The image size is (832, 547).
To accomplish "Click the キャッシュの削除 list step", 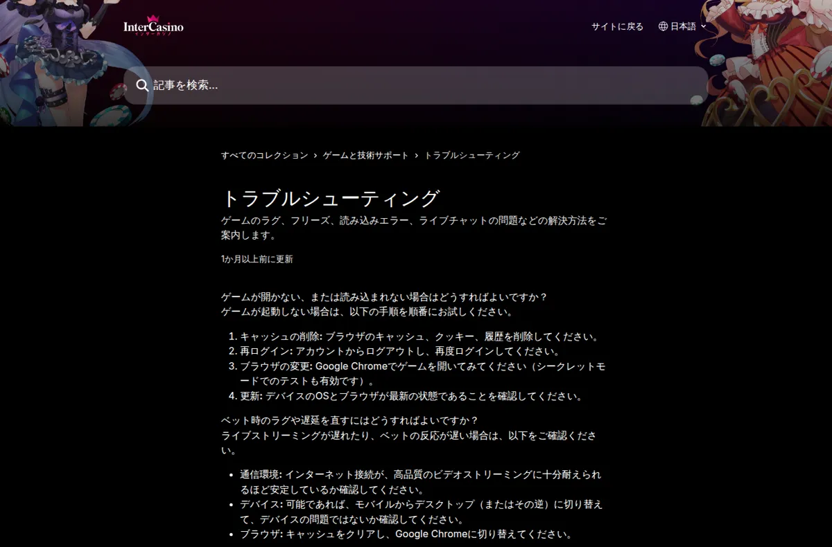I will point(419,337).
